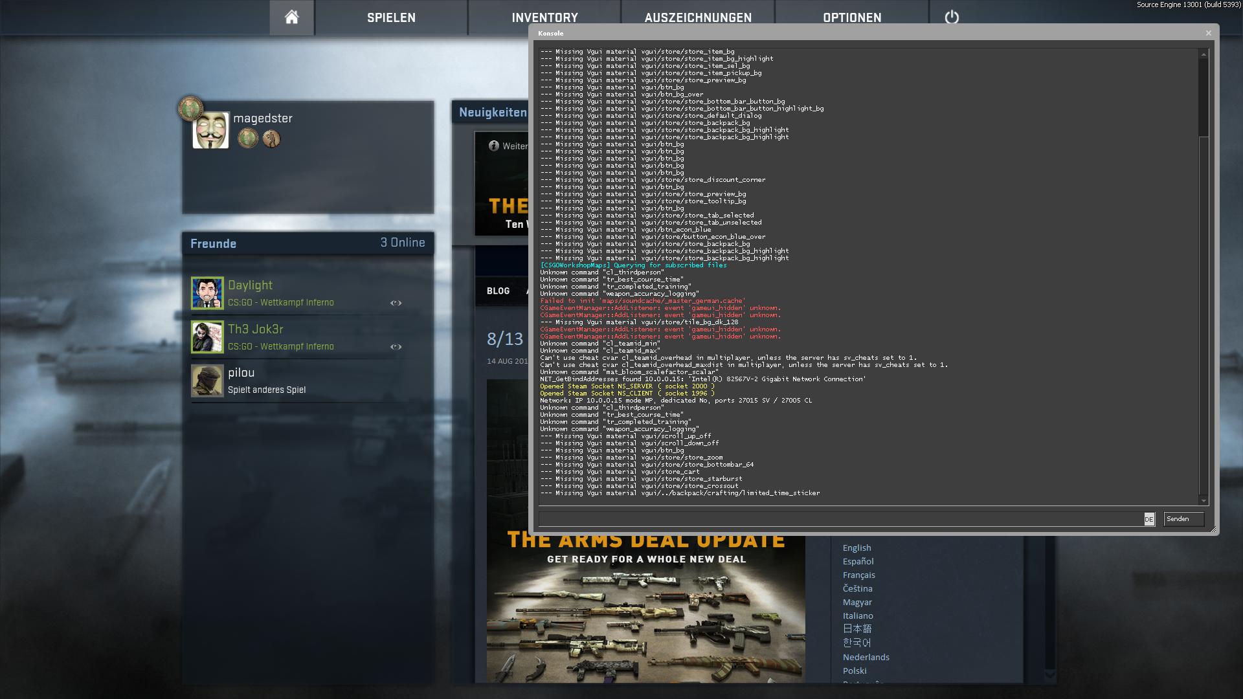The height and width of the screenshot is (699, 1243).
Task: Click the Senden button in the console
Action: pos(1183,519)
